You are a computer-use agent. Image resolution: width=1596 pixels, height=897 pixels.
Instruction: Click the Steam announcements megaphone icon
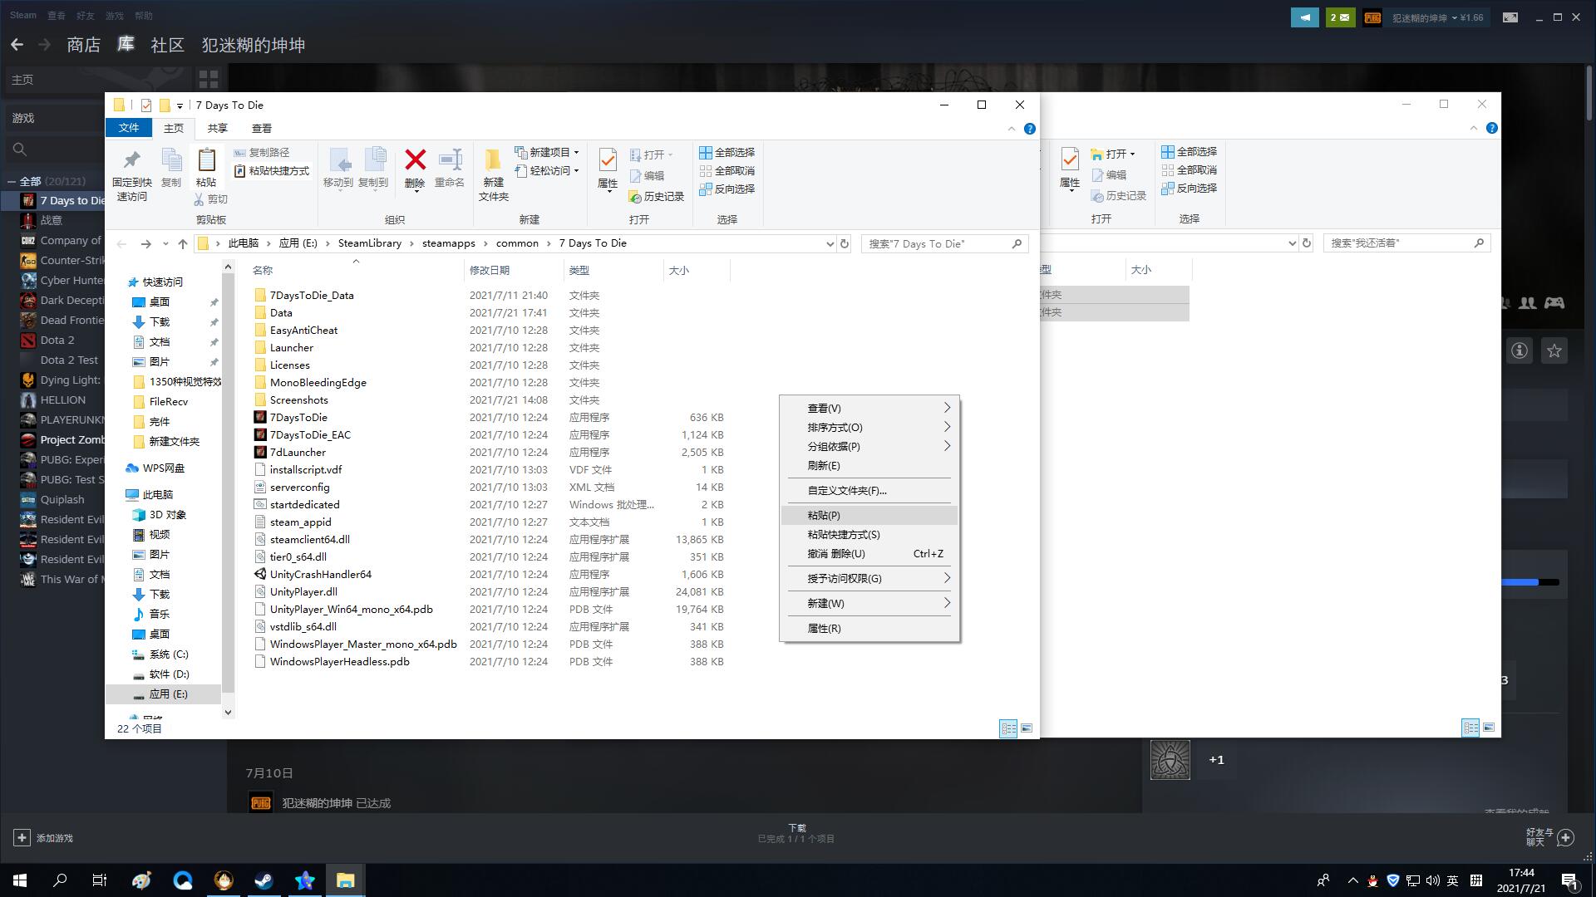click(x=1304, y=17)
